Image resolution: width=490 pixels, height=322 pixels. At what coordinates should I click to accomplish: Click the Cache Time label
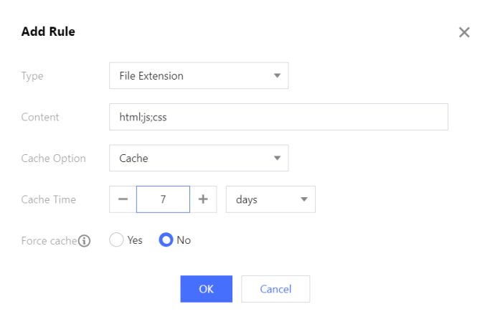click(48, 199)
